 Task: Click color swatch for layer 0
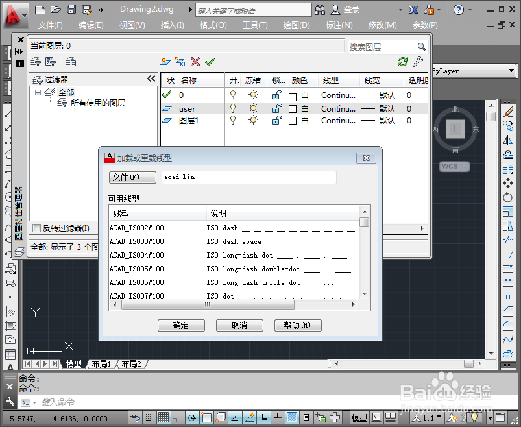293,97
